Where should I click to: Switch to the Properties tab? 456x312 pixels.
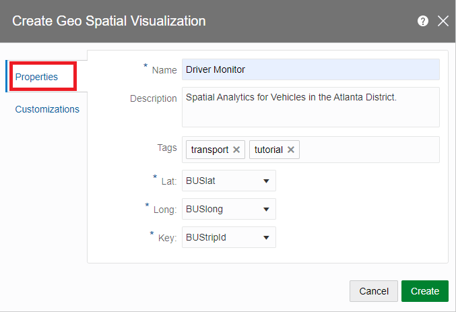coord(37,77)
